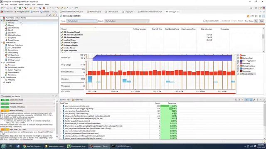The image size is (266, 149).
Task: Open the Garbage Collections page icon
Action: click(6, 45)
